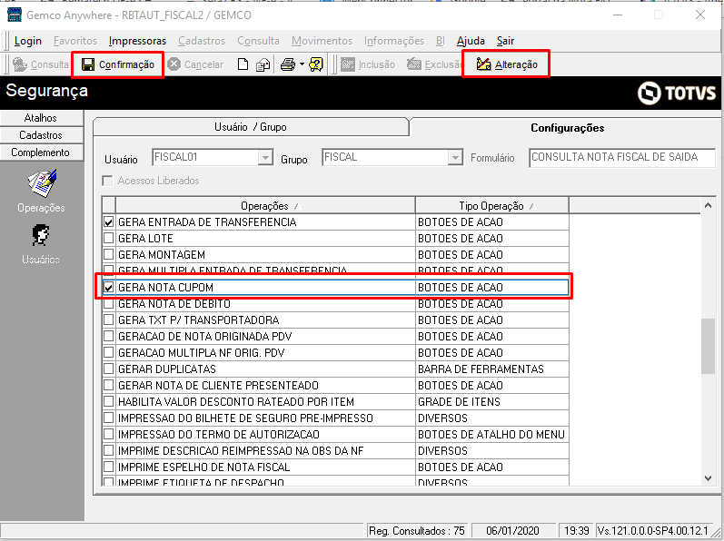Click Reg. Consultados : 75 status entry
This screenshot has width=724, height=541.
click(416, 531)
